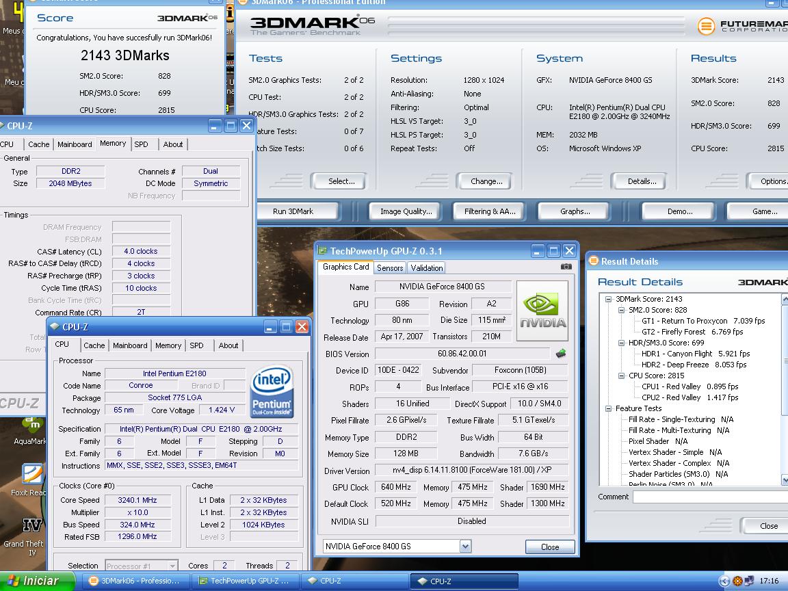Collapse the HDR/SM3.0 Score node
788x591 pixels.
click(x=621, y=343)
